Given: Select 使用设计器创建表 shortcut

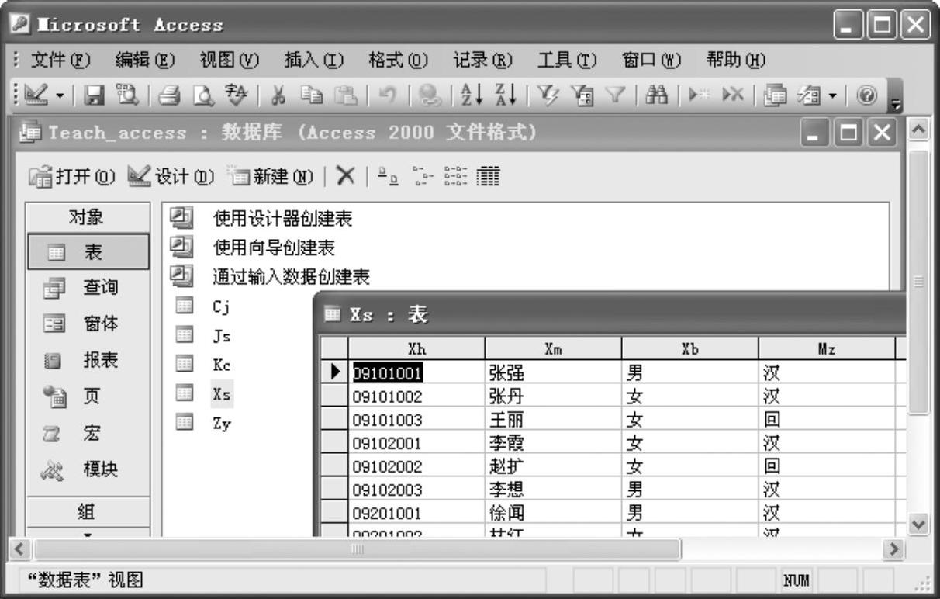Looking at the screenshot, I should click(x=261, y=220).
